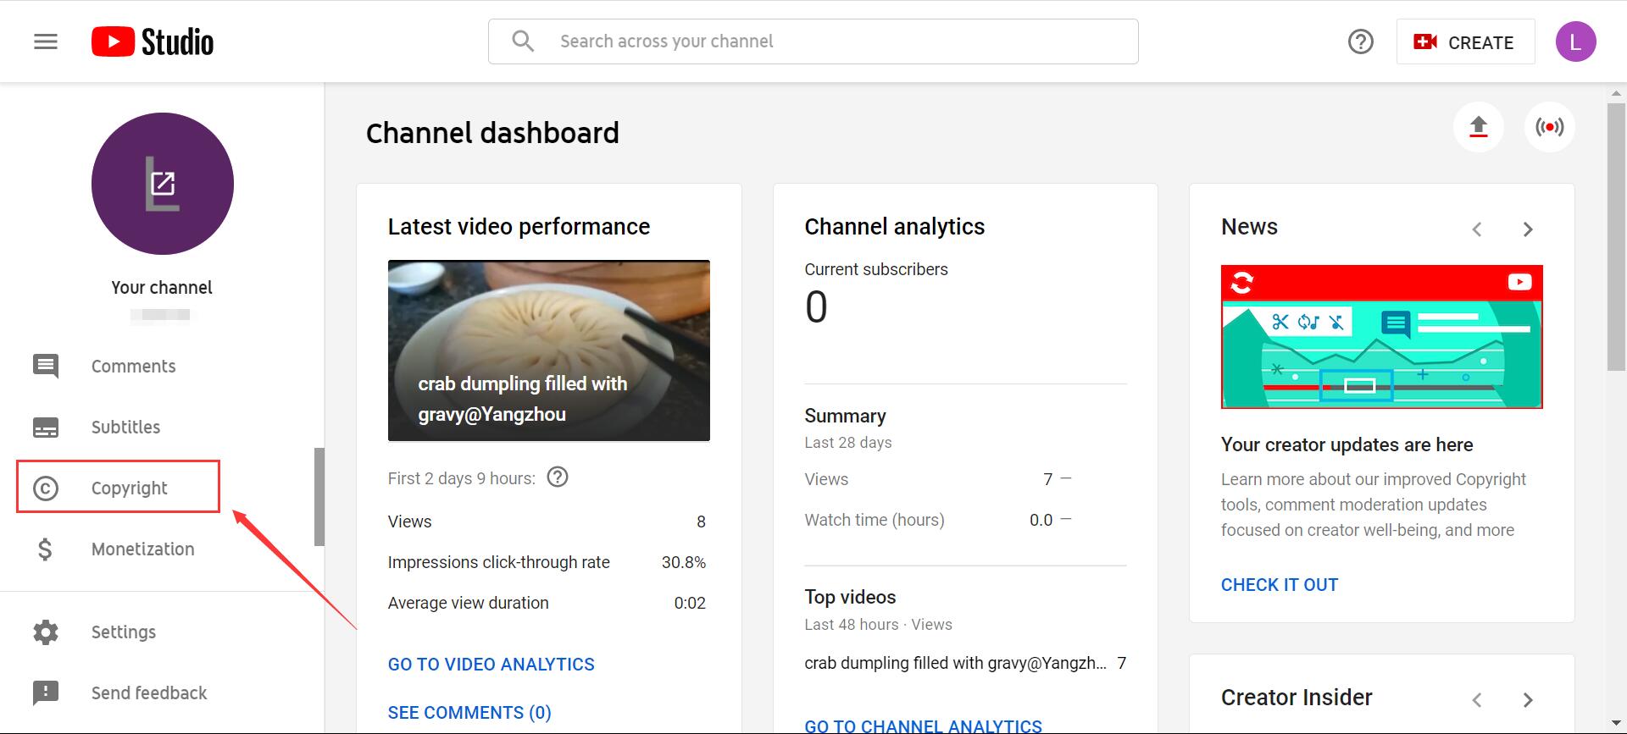The width and height of the screenshot is (1627, 734).
Task: Follow the GO TO VIDEO ANALYTICS link
Action: 491,665
